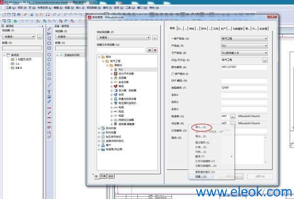Select the hyperlink chain tool icon
Image resolution: width=294 pixels, height=199 pixels.
pos(49,102)
